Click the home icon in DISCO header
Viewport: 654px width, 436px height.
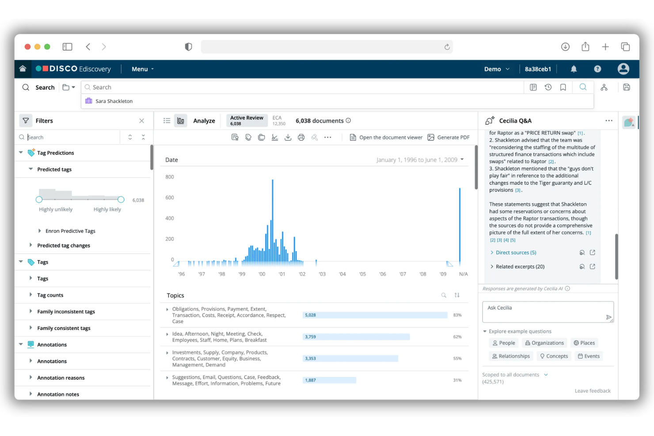pos(23,68)
